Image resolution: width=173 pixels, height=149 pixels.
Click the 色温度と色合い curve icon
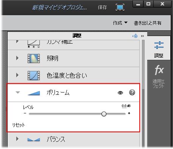(34, 75)
